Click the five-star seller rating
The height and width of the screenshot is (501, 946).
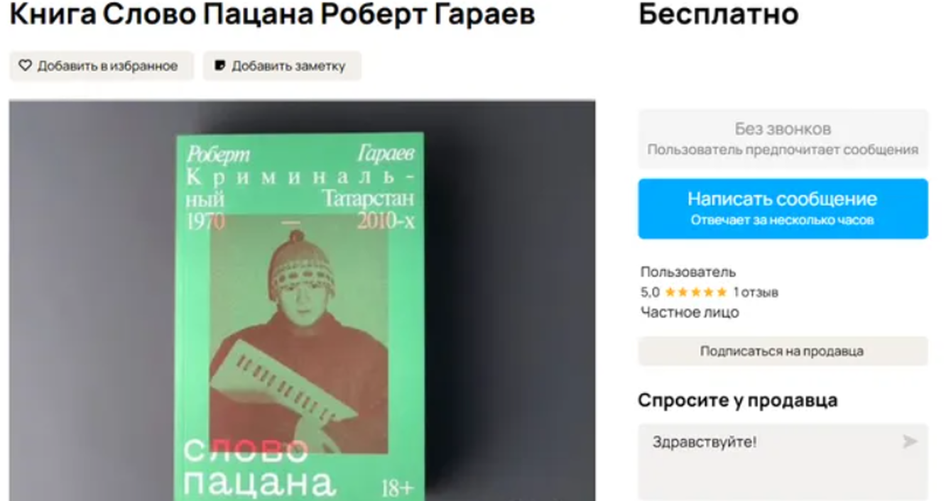(696, 292)
